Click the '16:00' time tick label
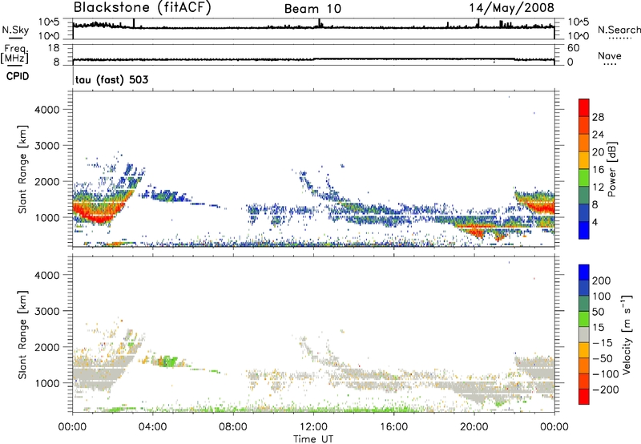The height and width of the screenshot is (444, 641). click(393, 427)
